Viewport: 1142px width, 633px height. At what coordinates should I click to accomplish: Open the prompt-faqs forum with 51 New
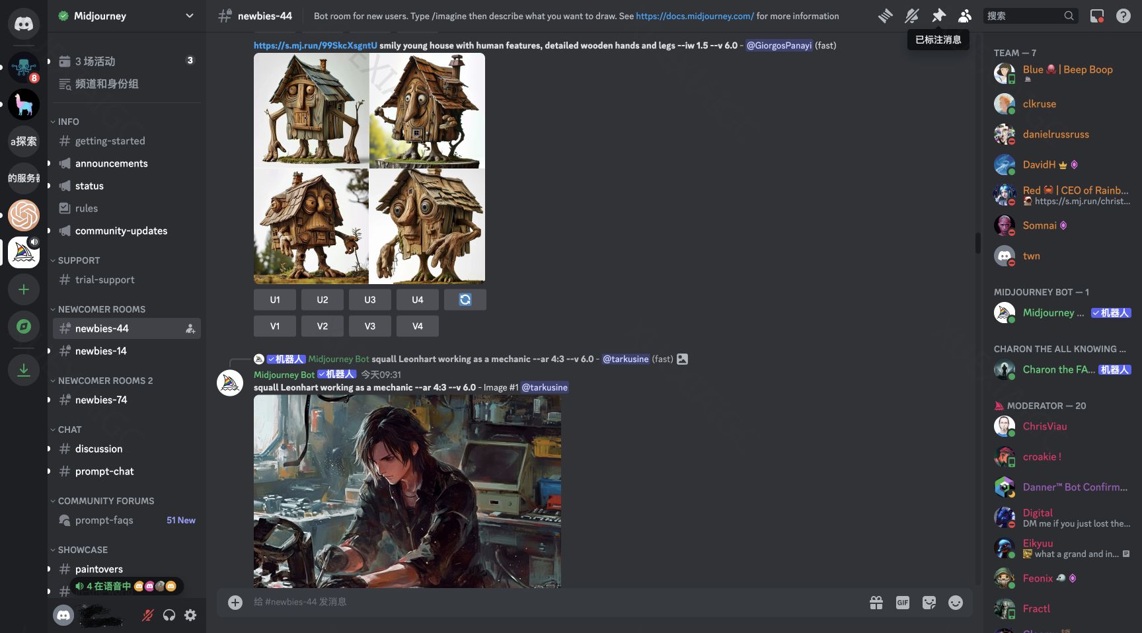coord(127,520)
